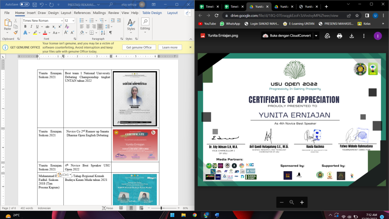Click the red Font Color swatch
This screenshot has width=389, height=219.
[x=45, y=33]
